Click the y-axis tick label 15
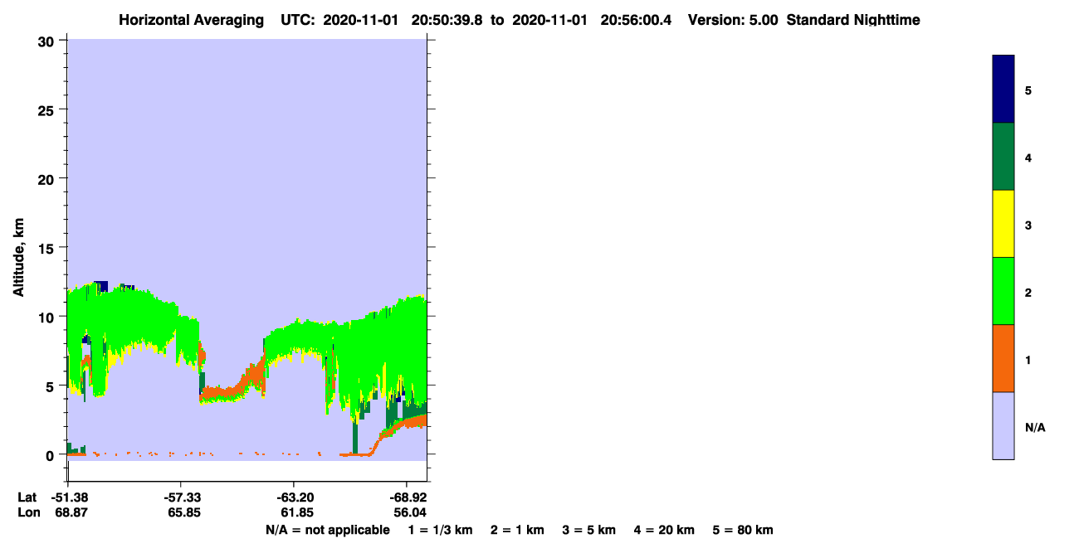Screen dimensions: 1079x553 [47, 248]
